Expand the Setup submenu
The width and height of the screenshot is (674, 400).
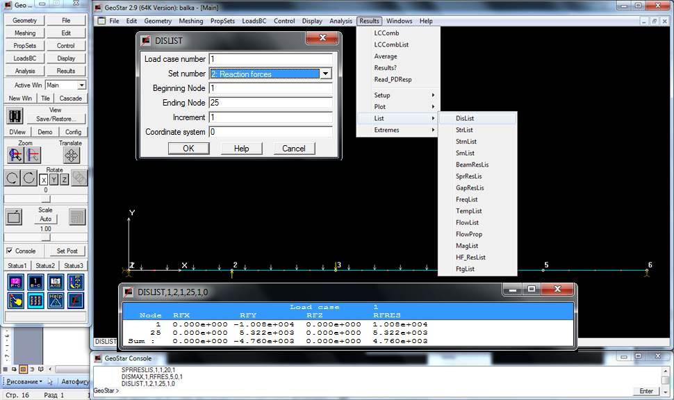point(397,95)
